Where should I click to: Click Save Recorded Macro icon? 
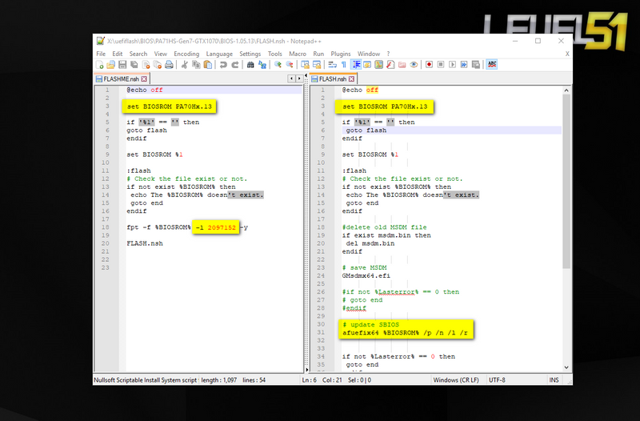tap(475, 65)
